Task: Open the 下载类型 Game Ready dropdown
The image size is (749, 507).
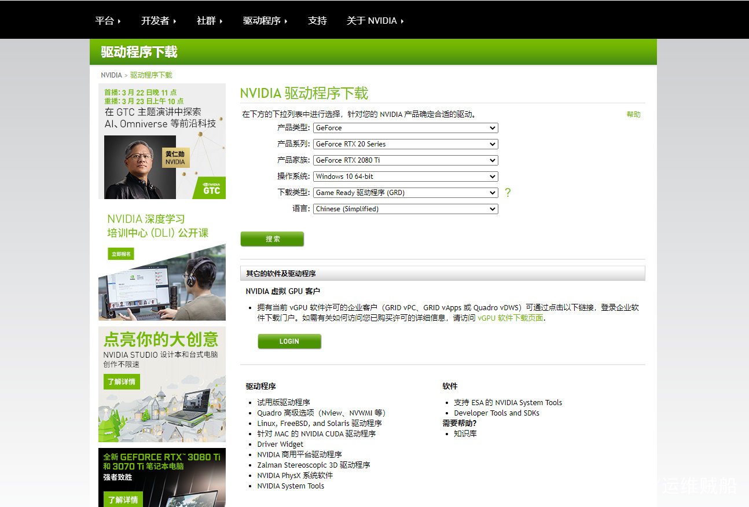Action: click(405, 193)
